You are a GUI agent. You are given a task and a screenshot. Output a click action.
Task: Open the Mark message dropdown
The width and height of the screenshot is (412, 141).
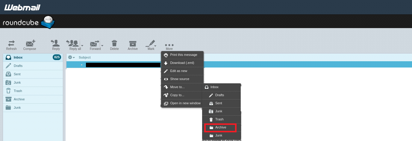coord(151,44)
